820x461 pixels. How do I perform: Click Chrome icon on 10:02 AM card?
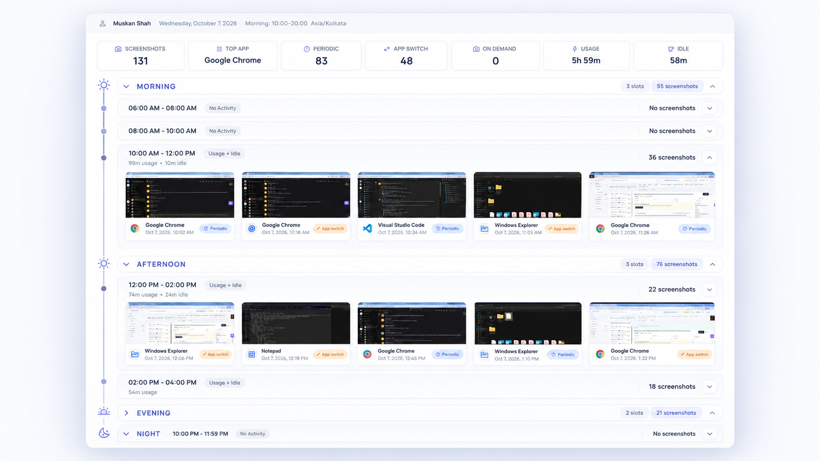pyautogui.click(x=135, y=228)
